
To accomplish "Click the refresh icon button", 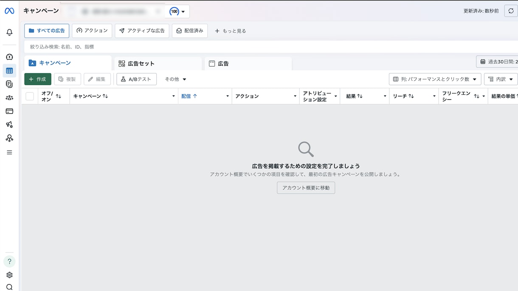I will pos(511,11).
